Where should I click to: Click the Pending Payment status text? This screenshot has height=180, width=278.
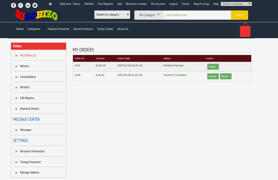[174, 65]
